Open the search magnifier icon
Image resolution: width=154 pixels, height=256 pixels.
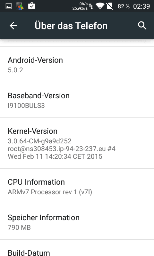[x=142, y=26]
